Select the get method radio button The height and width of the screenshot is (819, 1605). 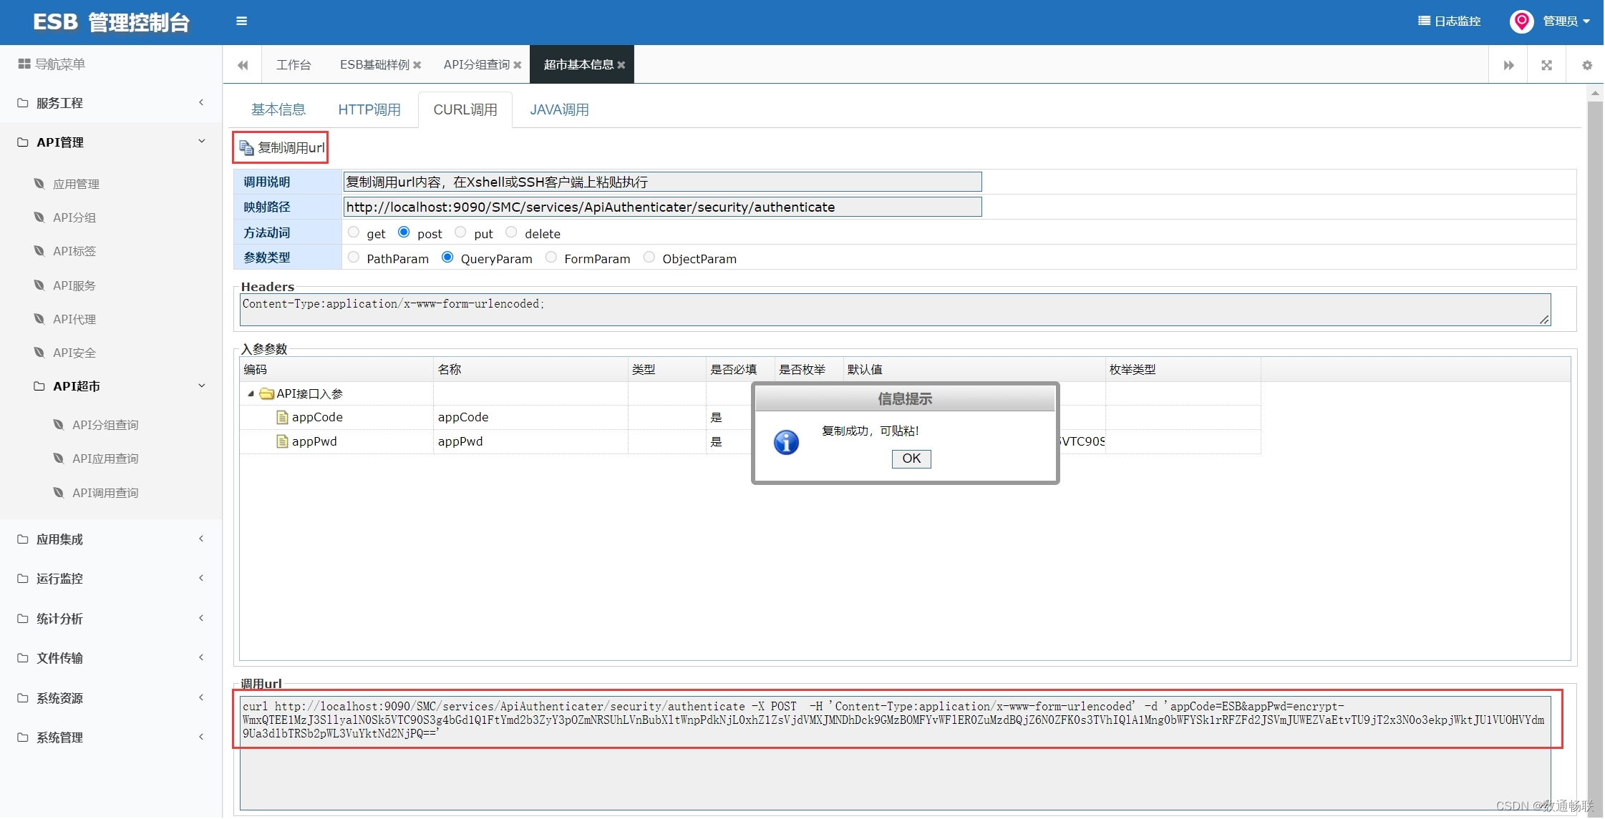click(354, 232)
